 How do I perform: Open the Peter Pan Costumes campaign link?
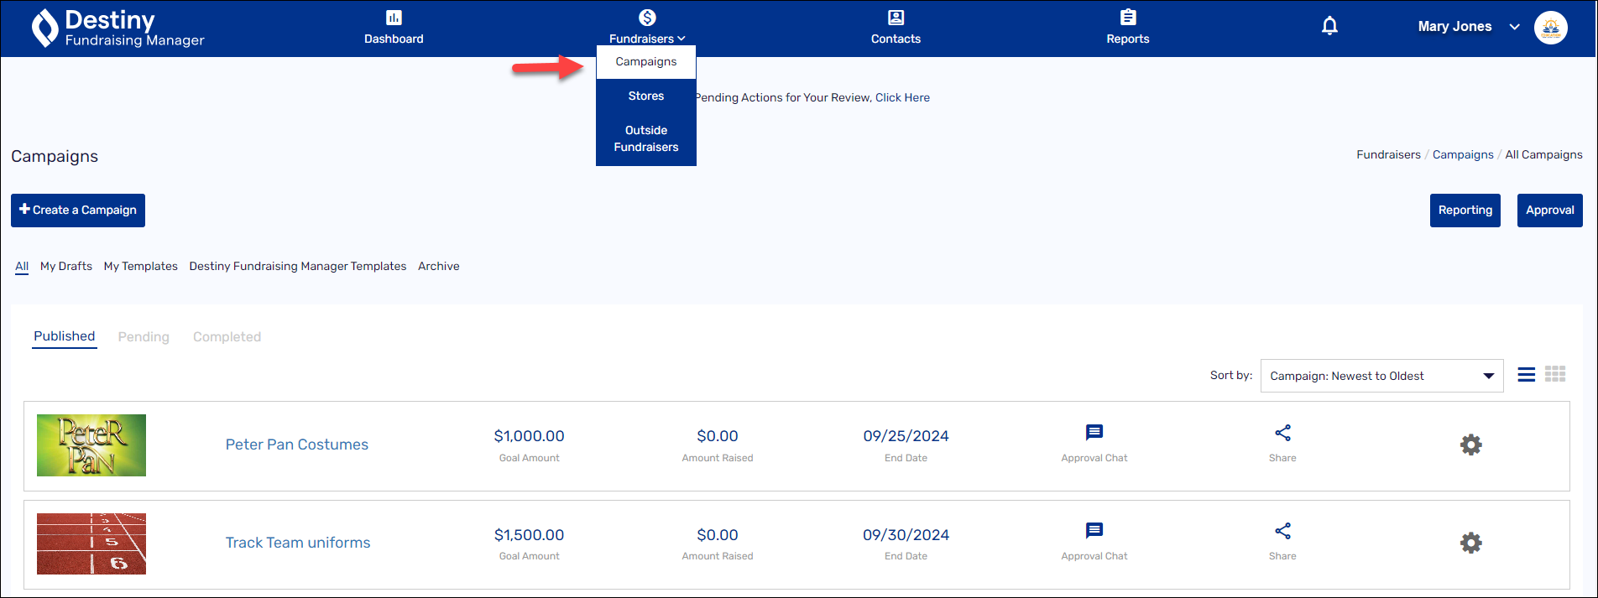tap(297, 445)
